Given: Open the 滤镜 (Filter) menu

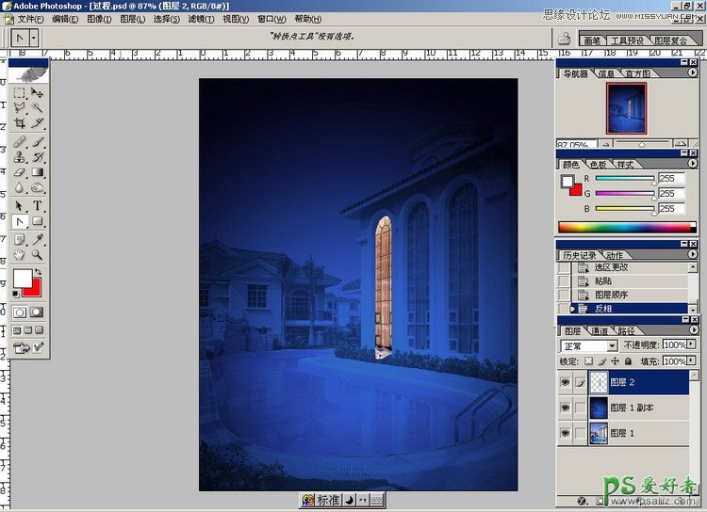Looking at the screenshot, I should pyautogui.click(x=200, y=19).
